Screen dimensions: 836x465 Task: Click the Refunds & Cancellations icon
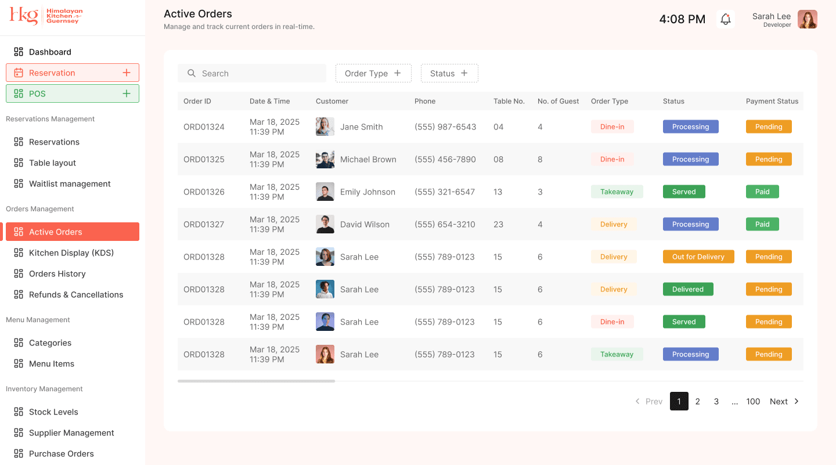click(x=19, y=294)
